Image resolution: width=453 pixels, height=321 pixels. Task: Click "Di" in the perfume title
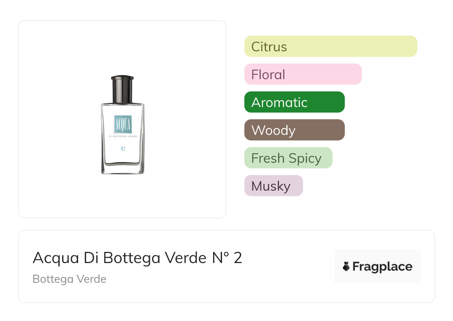click(x=91, y=258)
